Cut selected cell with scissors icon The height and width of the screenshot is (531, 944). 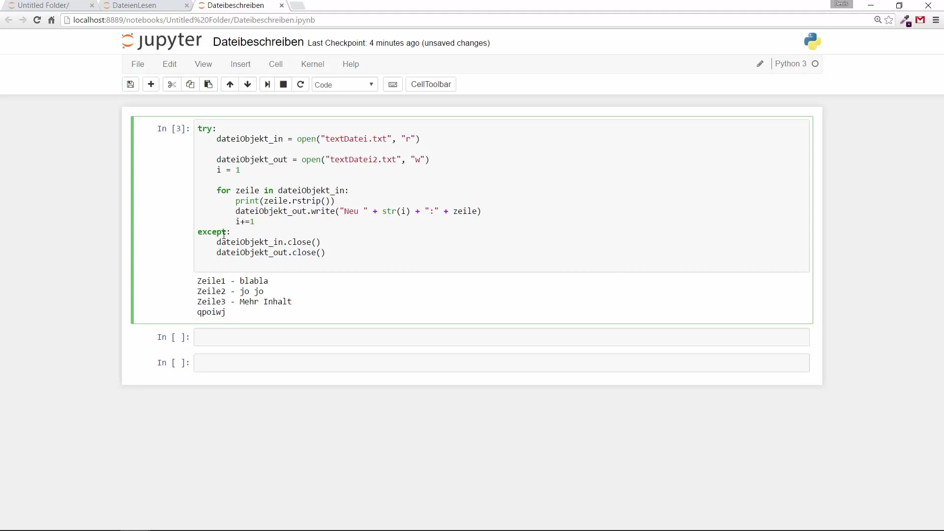click(x=172, y=85)
